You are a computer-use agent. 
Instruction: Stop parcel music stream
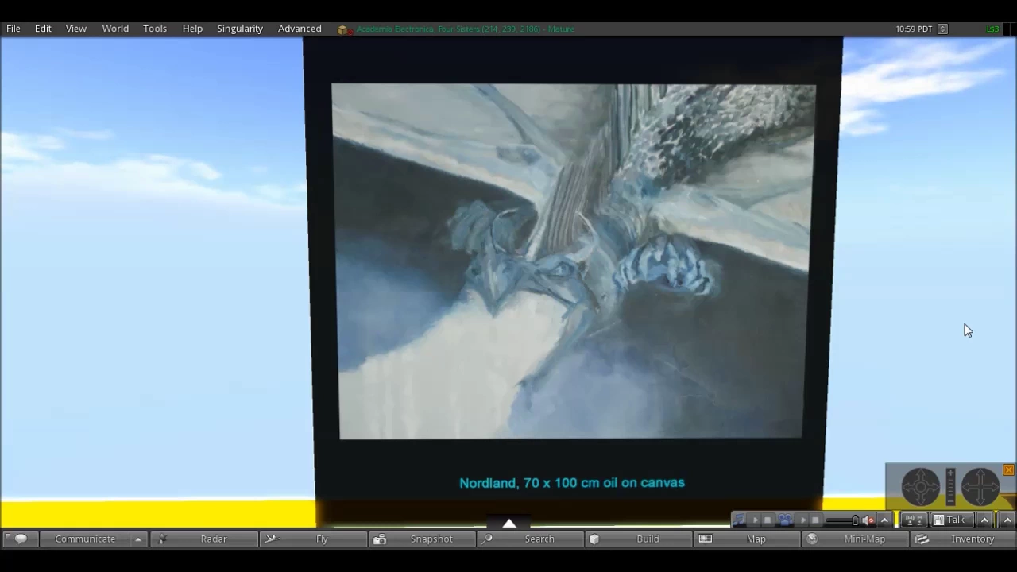[768, 520]
